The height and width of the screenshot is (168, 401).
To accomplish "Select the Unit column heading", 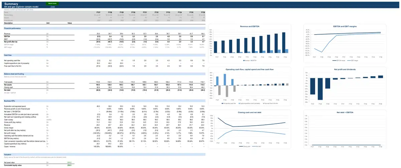I will (x=48, y=23).
